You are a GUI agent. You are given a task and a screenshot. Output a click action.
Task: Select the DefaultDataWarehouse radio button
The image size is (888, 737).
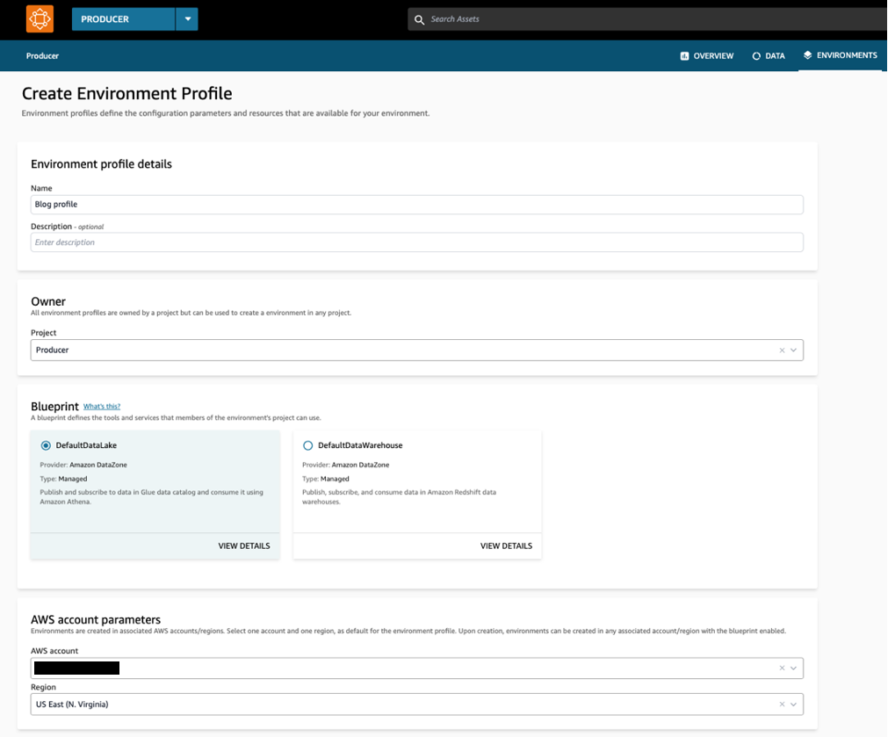pos(308,445)
